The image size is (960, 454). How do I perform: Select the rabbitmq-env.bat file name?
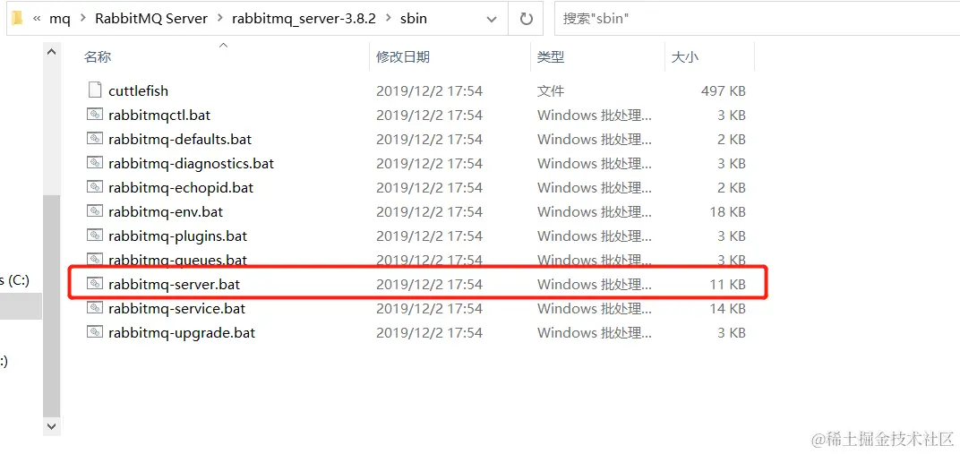point(166,211)
